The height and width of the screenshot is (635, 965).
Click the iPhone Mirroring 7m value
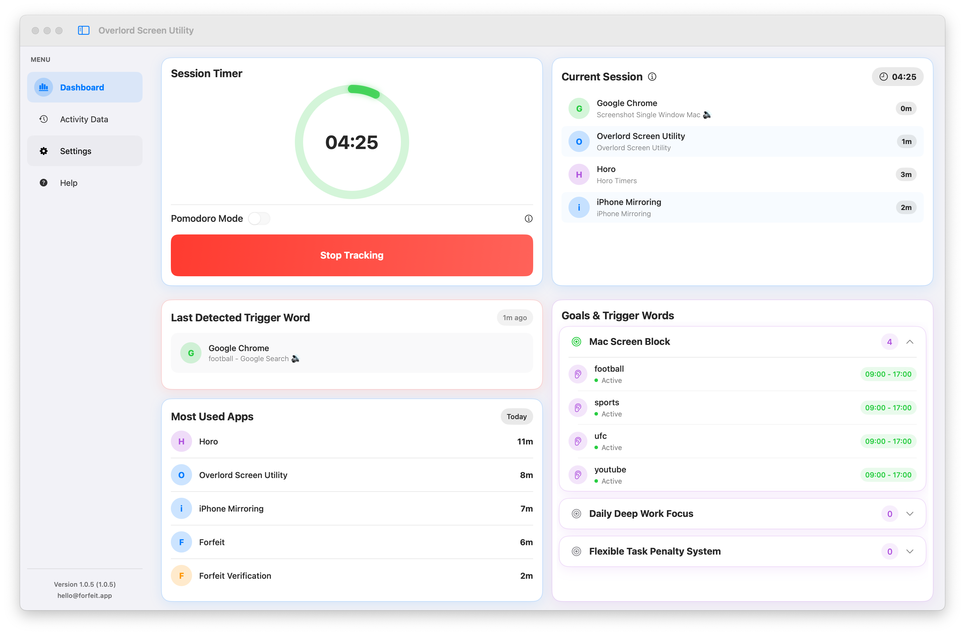[x=526, y=508]
